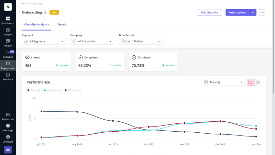Open the Last 180 days time period dropdown

[x=140, y=41]
